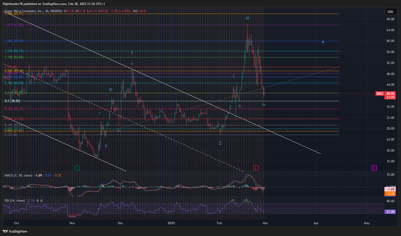Click Dec on the time axis
The image size is (401, 236).
[120, 223]
